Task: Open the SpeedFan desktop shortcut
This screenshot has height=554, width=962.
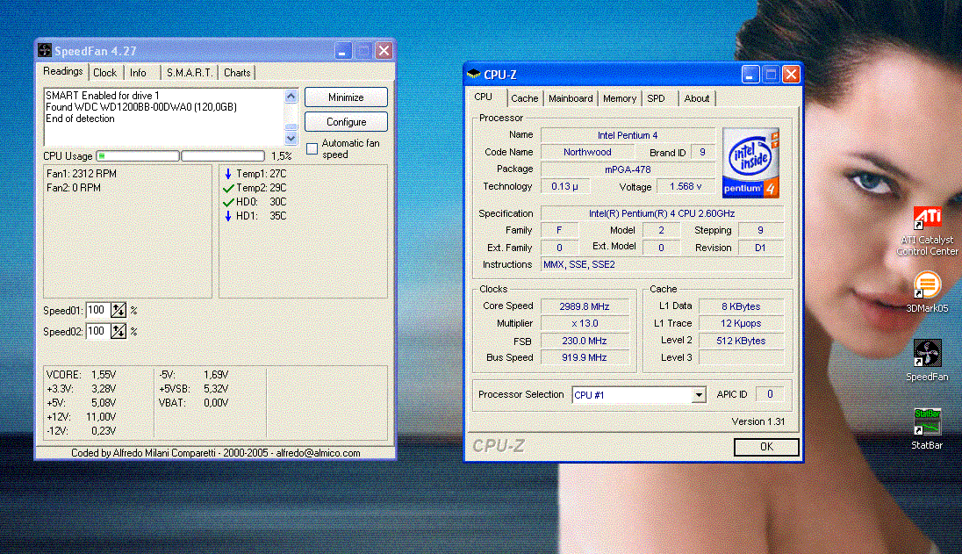Action: [x=926, y=360]
